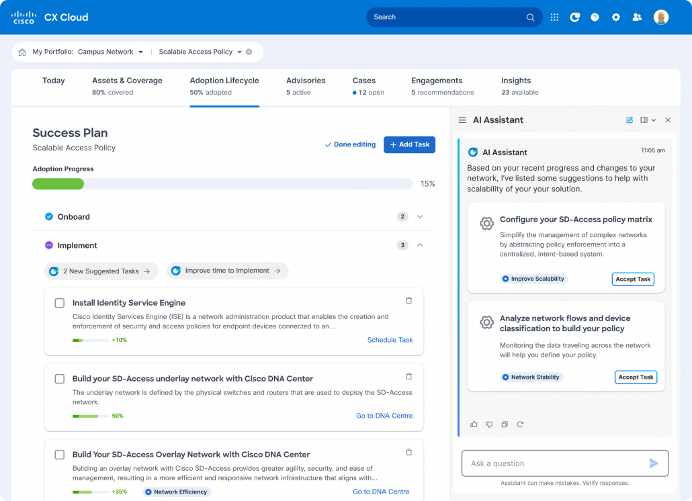This screenshot has height=501, width=692.
Task: Regenerate the AI Assistant response
Action: 520,424
